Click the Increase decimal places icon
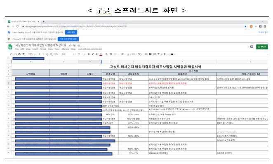Image resolution: width=273 pixels, height=164 pixels. tap(51, 54)
